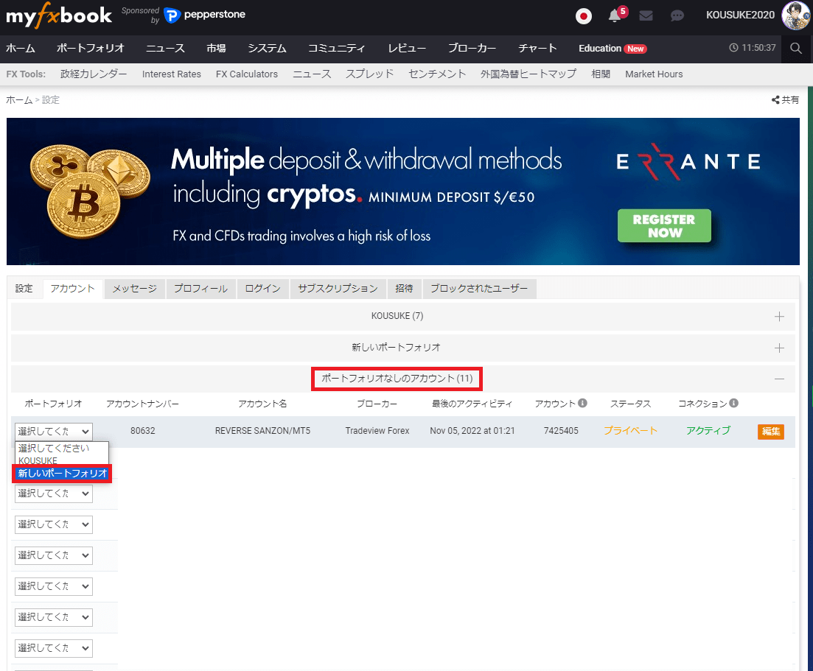Click the コネクション column info icon
The height and width of the screenshot is (671, 813).
tap(733, 403)
